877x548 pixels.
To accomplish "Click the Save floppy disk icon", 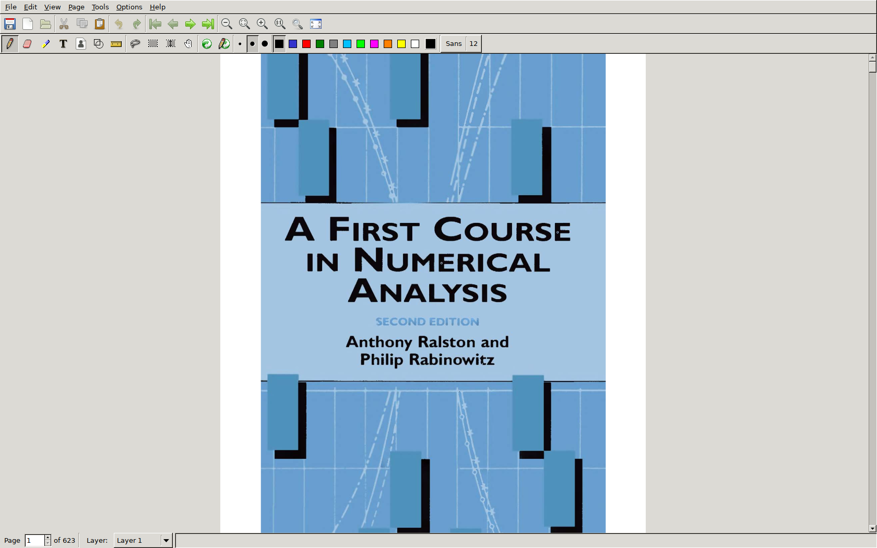I will click(x=10, y=24).
